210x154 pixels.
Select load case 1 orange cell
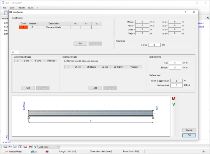coord(23,27)
